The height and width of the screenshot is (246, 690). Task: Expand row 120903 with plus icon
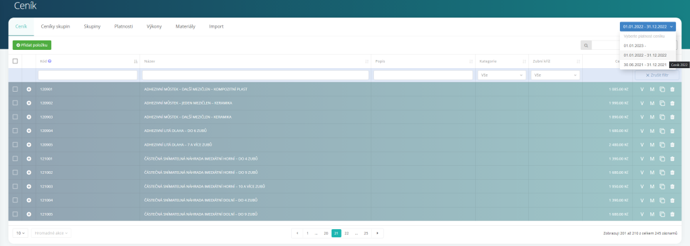[28, 117]
